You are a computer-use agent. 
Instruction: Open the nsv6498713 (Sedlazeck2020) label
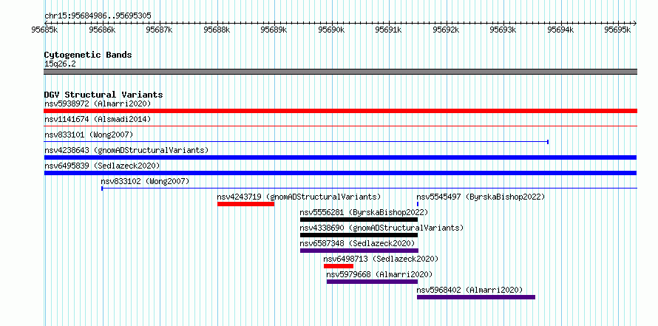[x=381, y=259]
